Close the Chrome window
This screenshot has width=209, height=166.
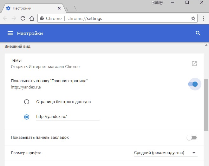[202, 2]
